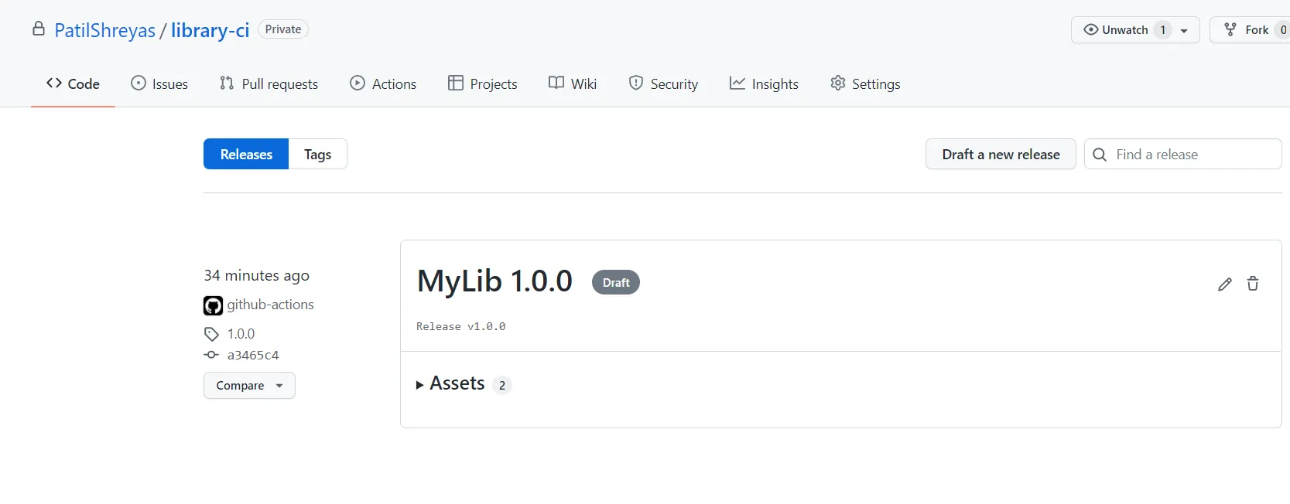Open the Settings gear tab
1290x504 pixels.
tap(864, 83)
